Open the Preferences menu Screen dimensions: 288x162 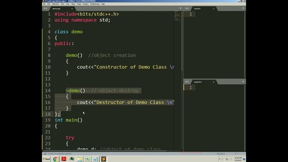click(x=95, y=4)
